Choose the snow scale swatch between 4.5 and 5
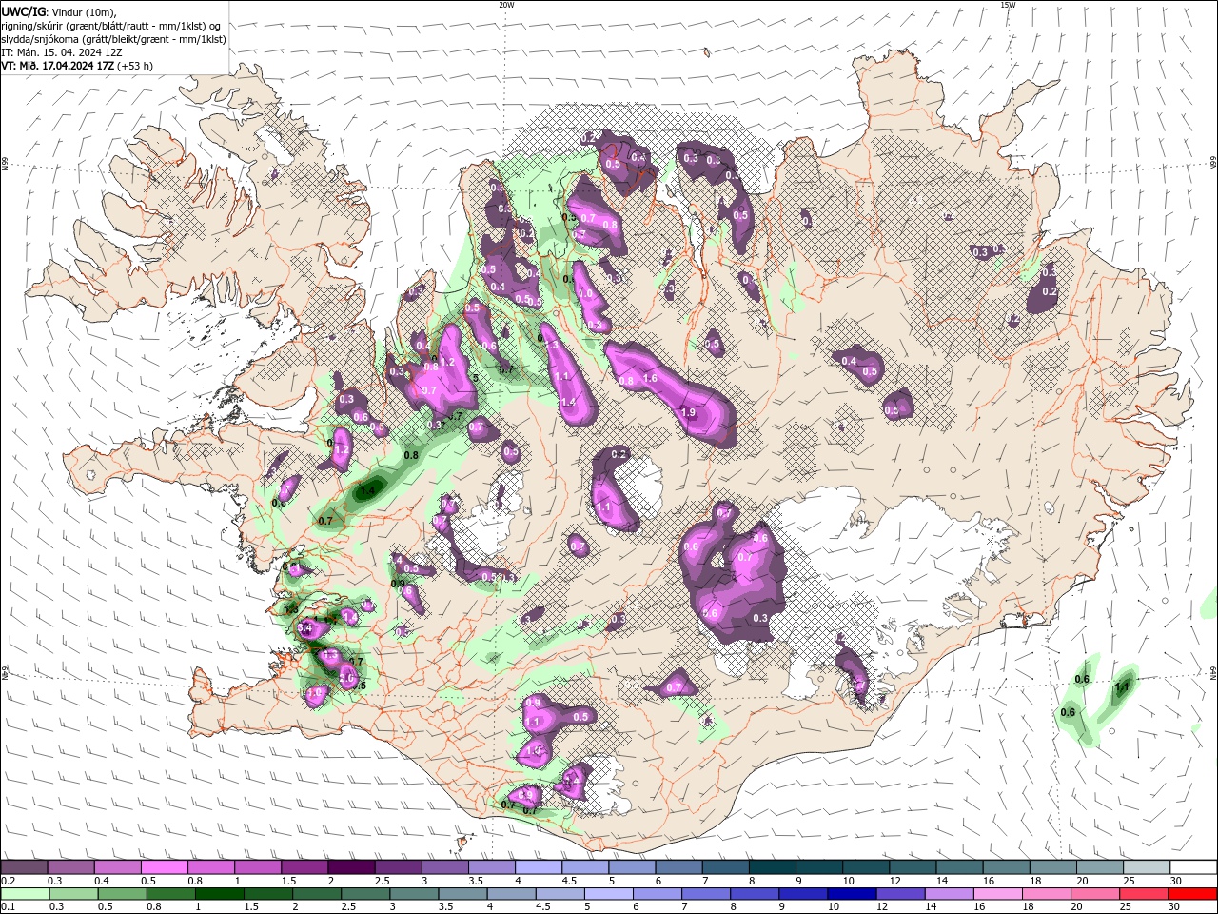The height and width of the screenshot is (914, 1218). [x=585, y=867]
